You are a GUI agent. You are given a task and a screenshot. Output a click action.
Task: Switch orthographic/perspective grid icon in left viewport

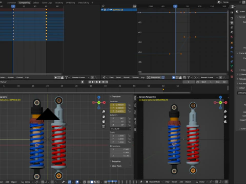(x=104, y=127)
